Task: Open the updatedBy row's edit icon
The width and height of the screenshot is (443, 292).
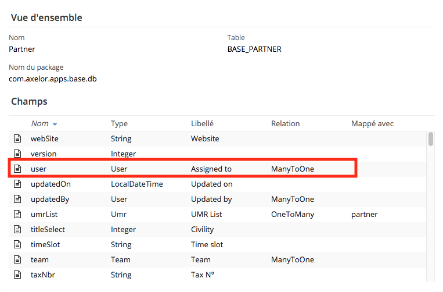Action: click(17, 199)
